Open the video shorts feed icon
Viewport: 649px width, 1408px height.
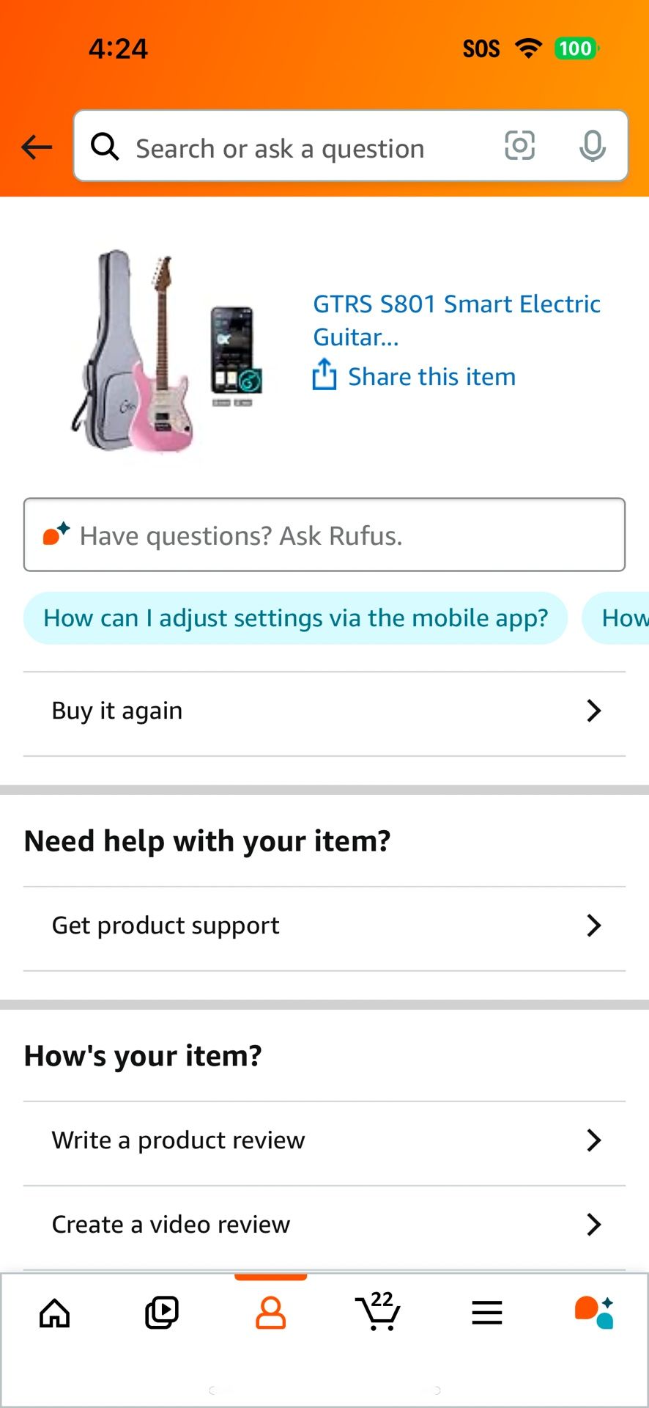162,1313
